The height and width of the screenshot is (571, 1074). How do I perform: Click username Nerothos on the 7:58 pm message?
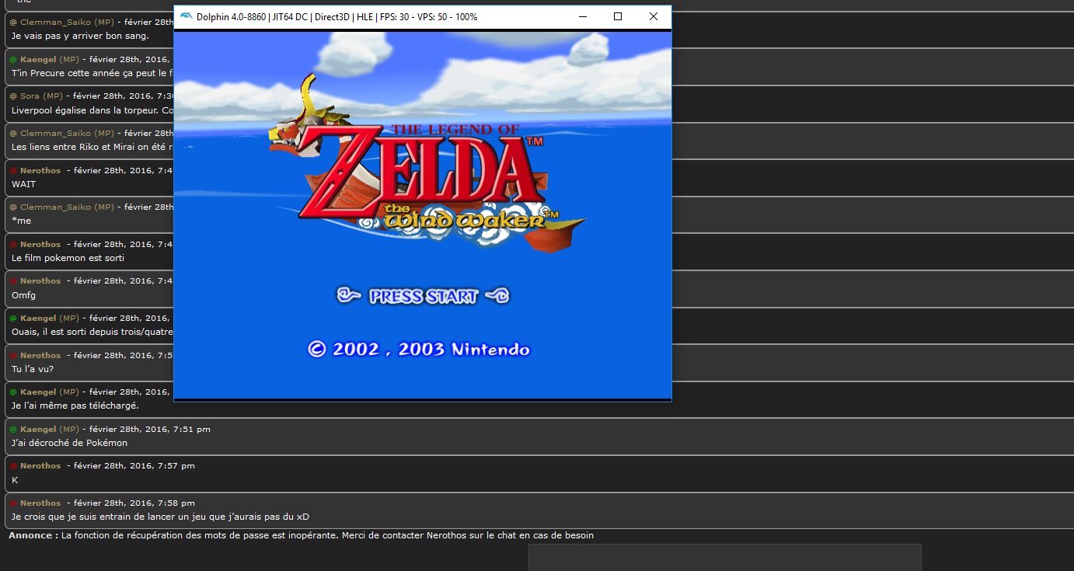tap(40, 503)
